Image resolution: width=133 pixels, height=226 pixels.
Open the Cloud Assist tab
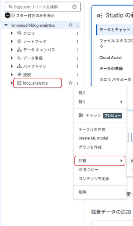[x=110, y=58]
